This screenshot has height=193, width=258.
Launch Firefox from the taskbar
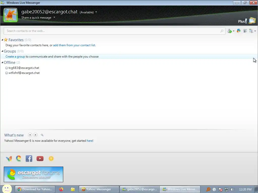pyautogui.click(x=61, y=189)
